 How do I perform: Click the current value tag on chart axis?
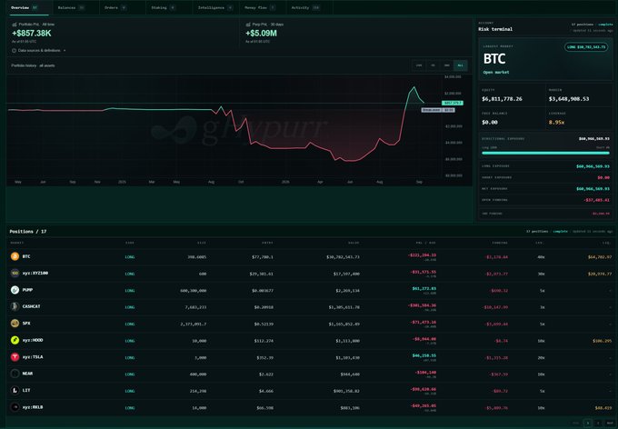(452, 103)
